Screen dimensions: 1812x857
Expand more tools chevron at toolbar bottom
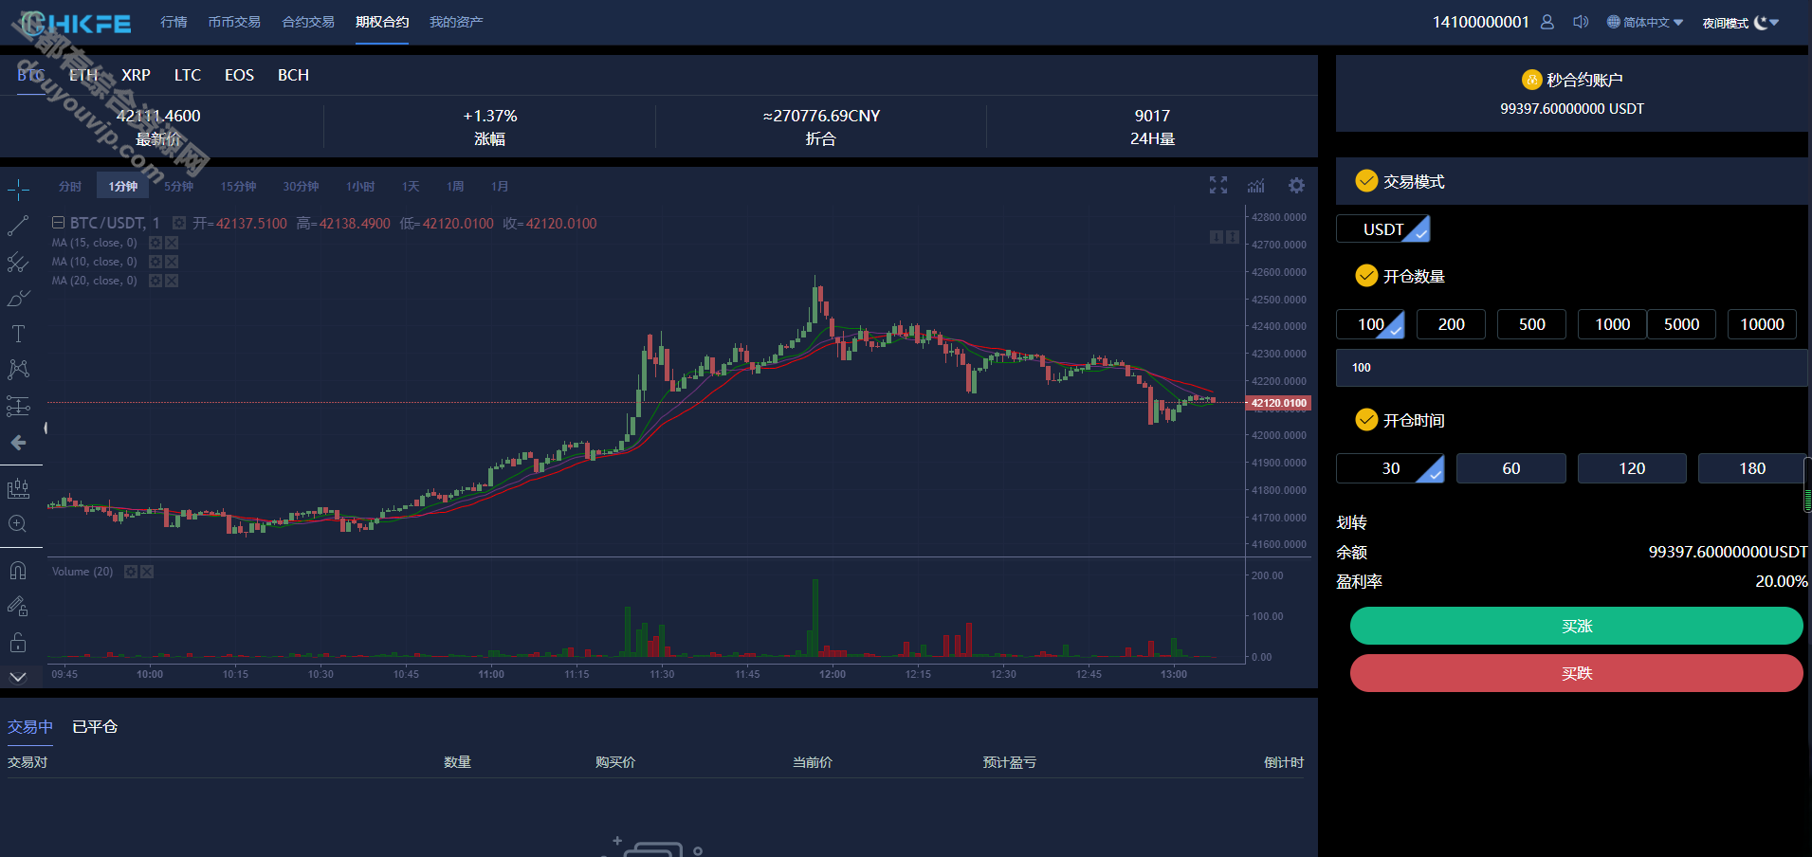tap(18, 677)
